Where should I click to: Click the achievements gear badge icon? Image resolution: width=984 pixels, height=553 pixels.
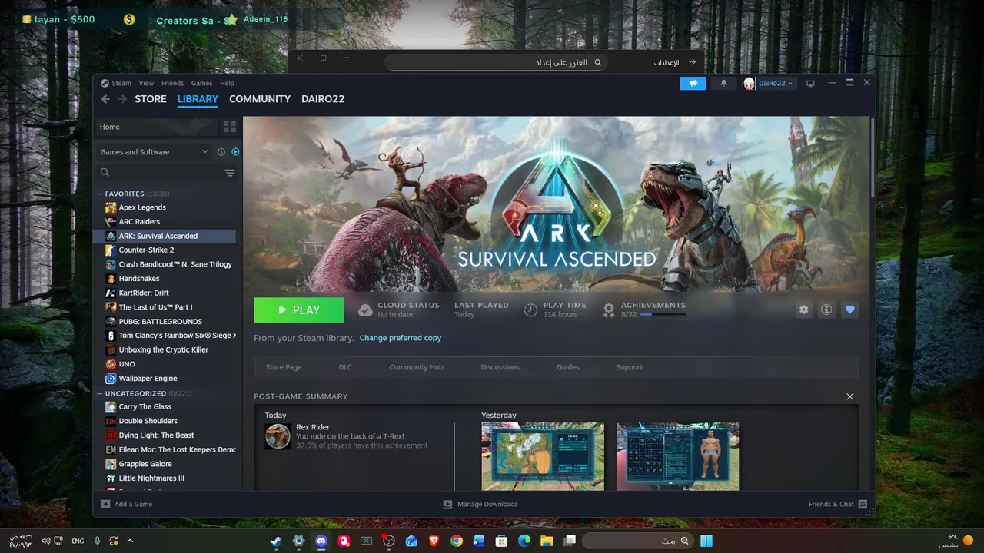click(609, 310)
